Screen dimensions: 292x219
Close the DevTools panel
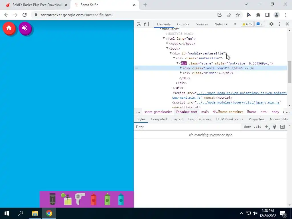287,24
